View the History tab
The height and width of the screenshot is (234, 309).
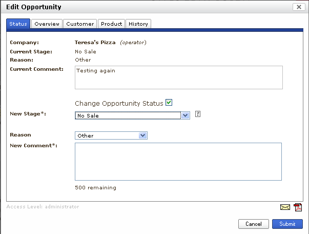(138, 24)
